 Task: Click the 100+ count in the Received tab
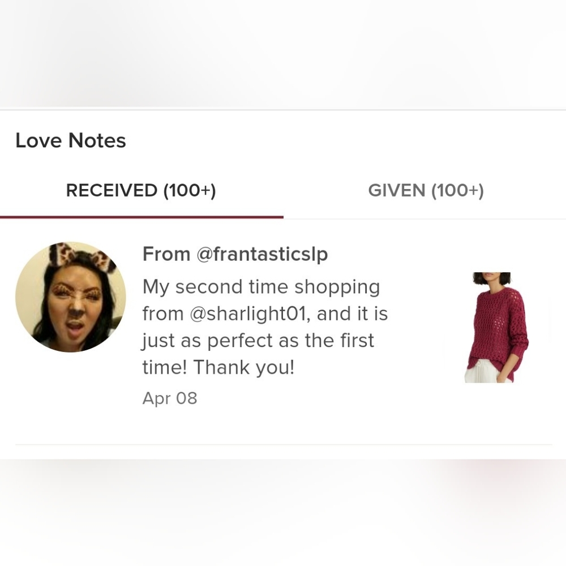click(190, 190)
